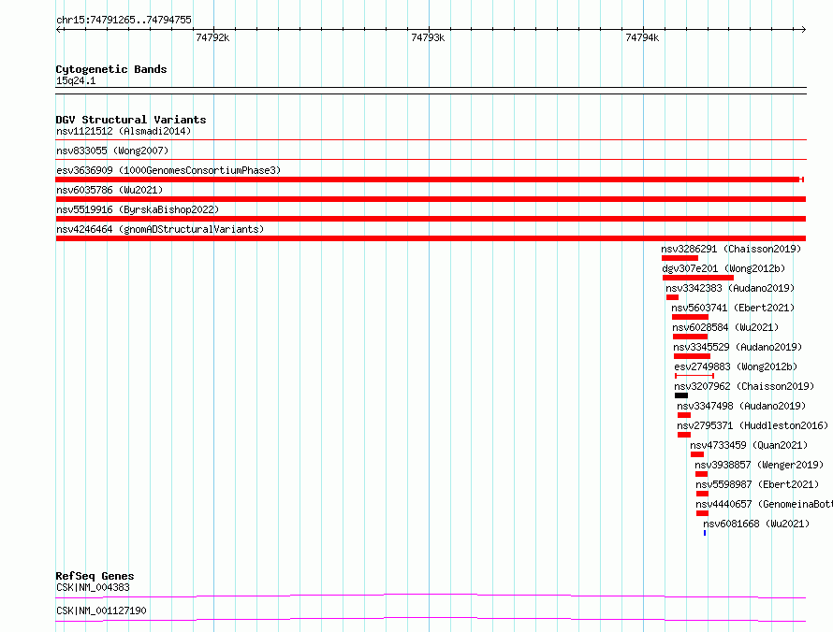Select nsv3347498 (Audano2019) label

741,406
